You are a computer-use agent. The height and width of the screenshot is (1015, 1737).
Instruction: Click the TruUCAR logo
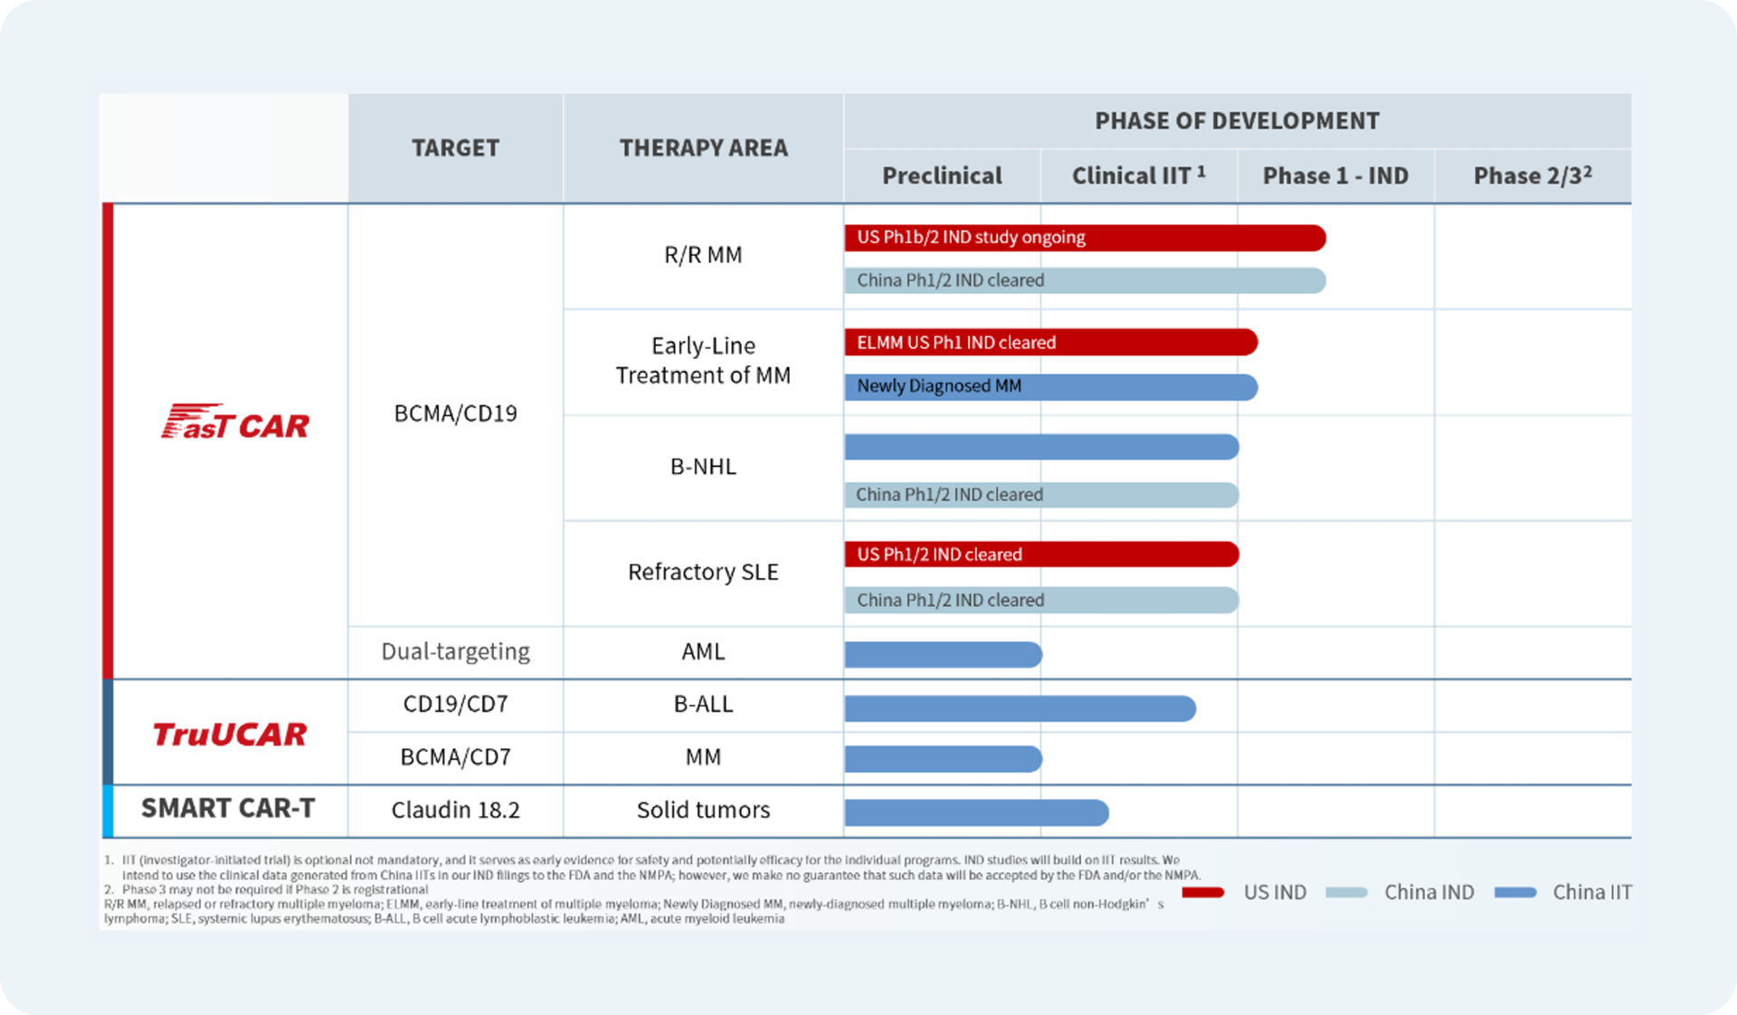pos(230,734)
